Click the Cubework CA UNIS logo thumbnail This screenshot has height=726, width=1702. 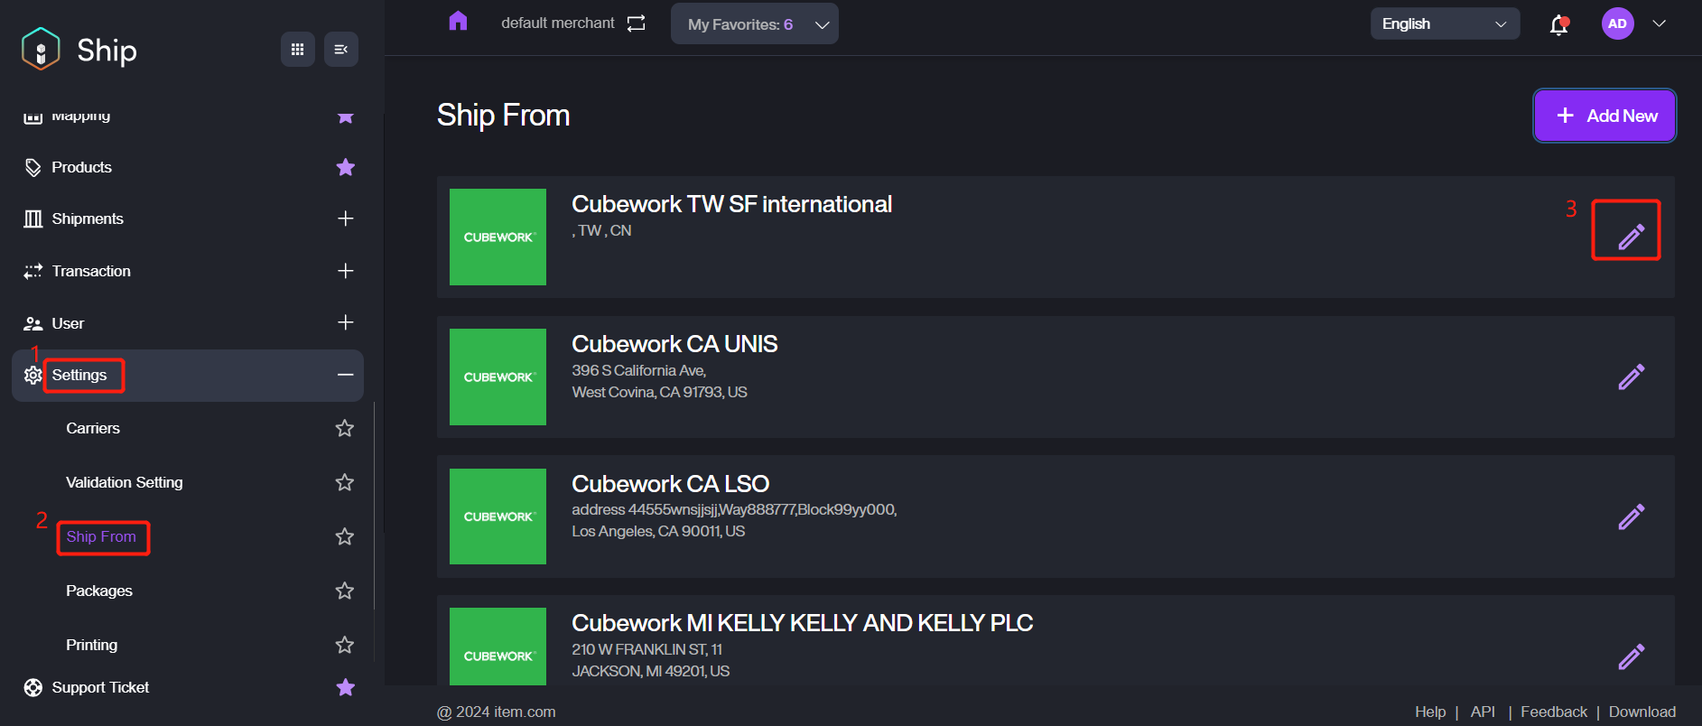498,377
